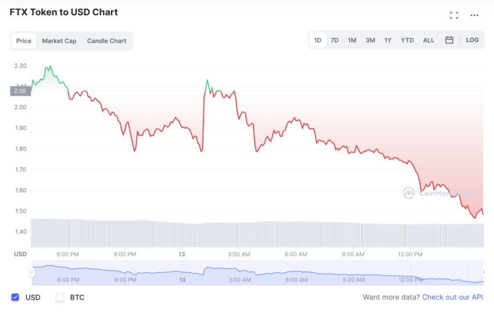
Task: Uncheck the USD checkbox
Action: point(15,297)
